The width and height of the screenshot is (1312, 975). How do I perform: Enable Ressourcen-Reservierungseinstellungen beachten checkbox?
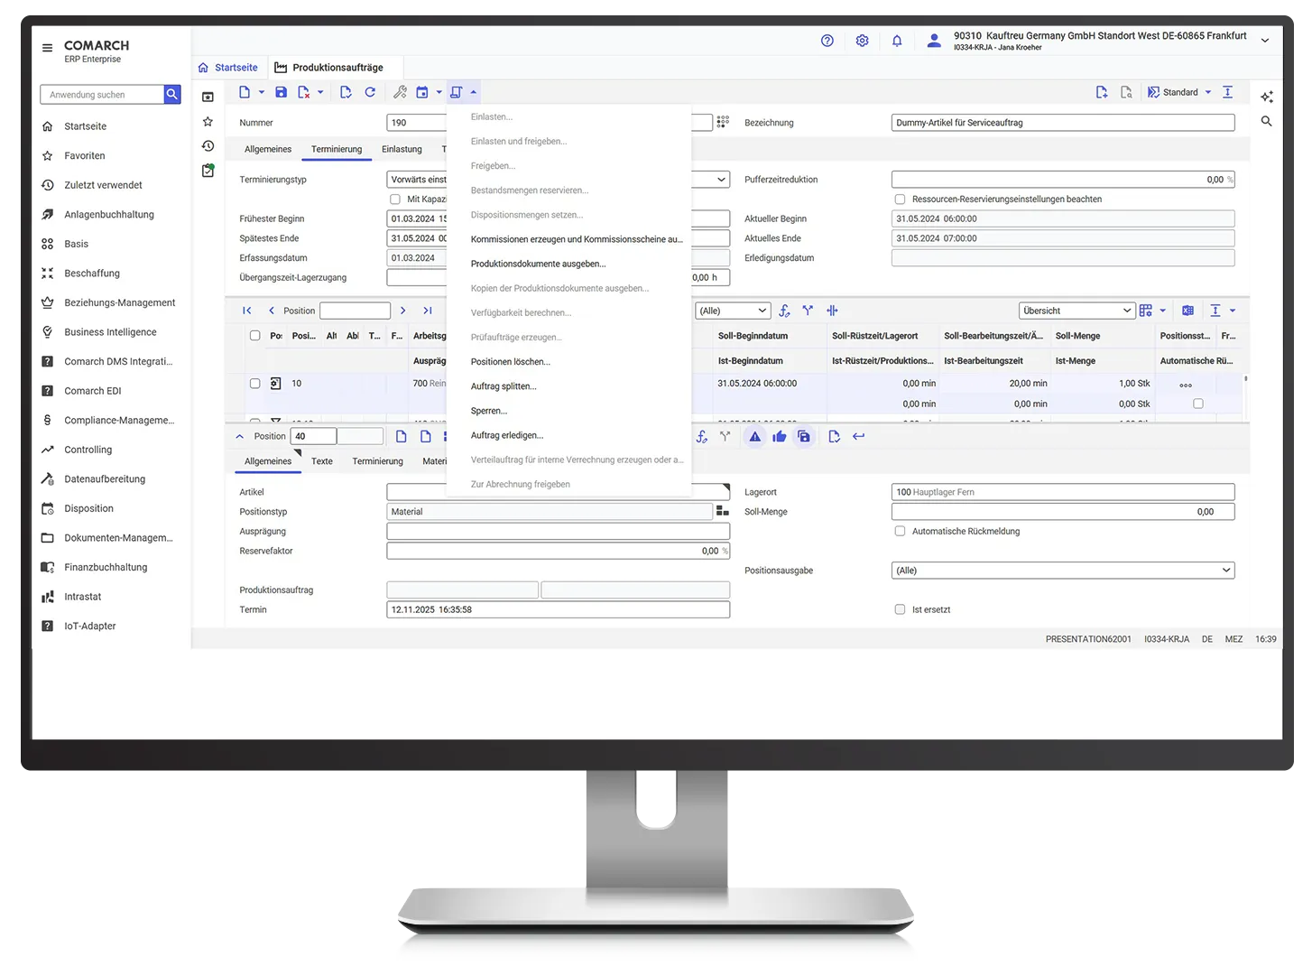tap(900, 200)
